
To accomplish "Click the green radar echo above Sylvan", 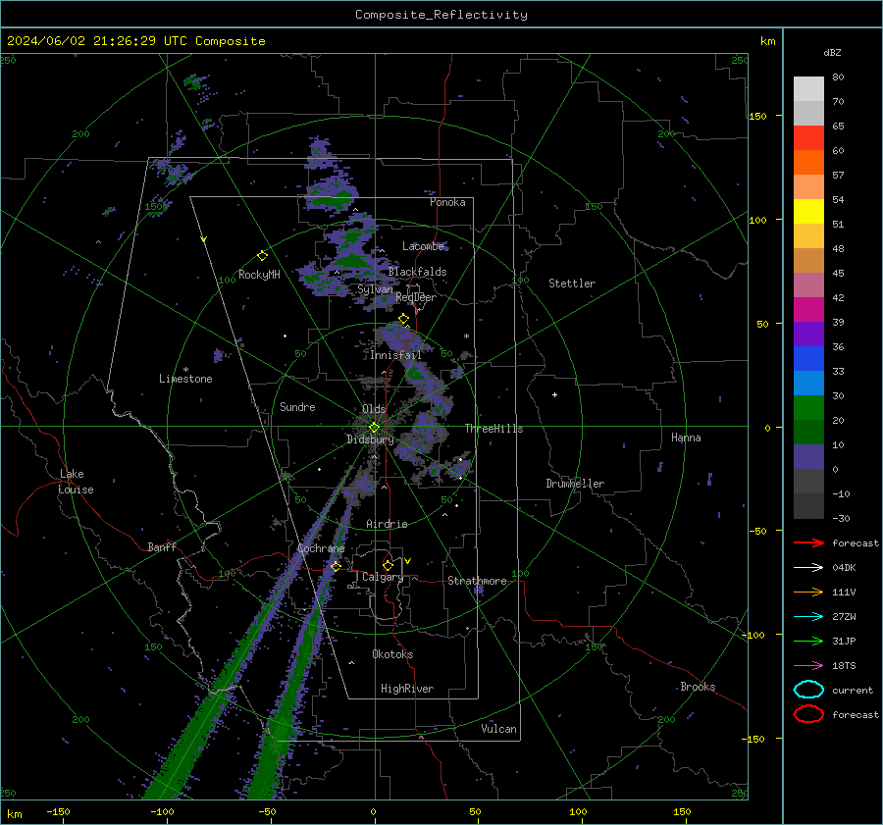I will pyautogui.click(x=352, y=261).
